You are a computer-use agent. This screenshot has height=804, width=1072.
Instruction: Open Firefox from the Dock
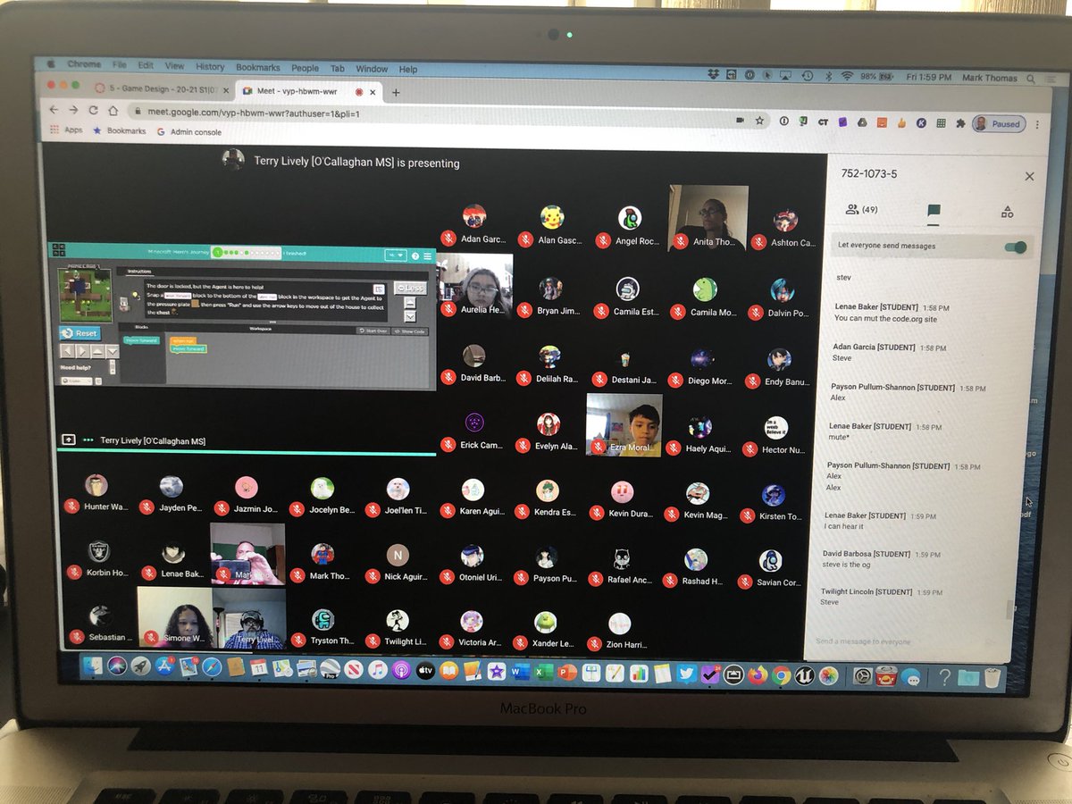[x=758, y=674]
